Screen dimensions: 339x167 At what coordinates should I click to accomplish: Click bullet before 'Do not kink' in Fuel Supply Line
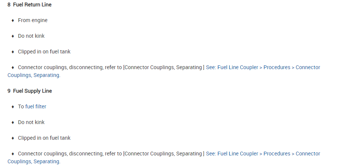13,123
